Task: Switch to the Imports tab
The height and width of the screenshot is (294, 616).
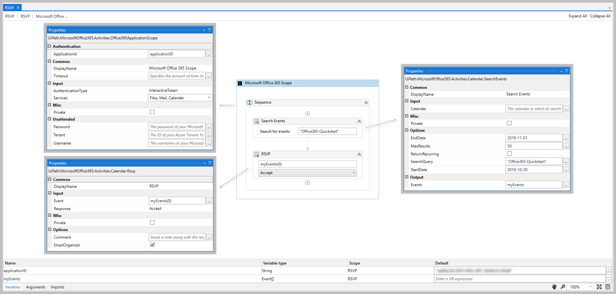Action: (x=57, y=287)
